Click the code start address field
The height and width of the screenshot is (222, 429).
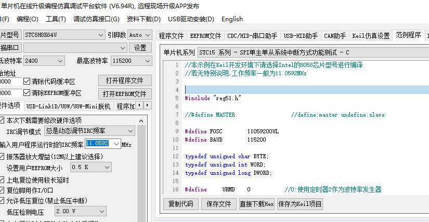tap(10, 81)
